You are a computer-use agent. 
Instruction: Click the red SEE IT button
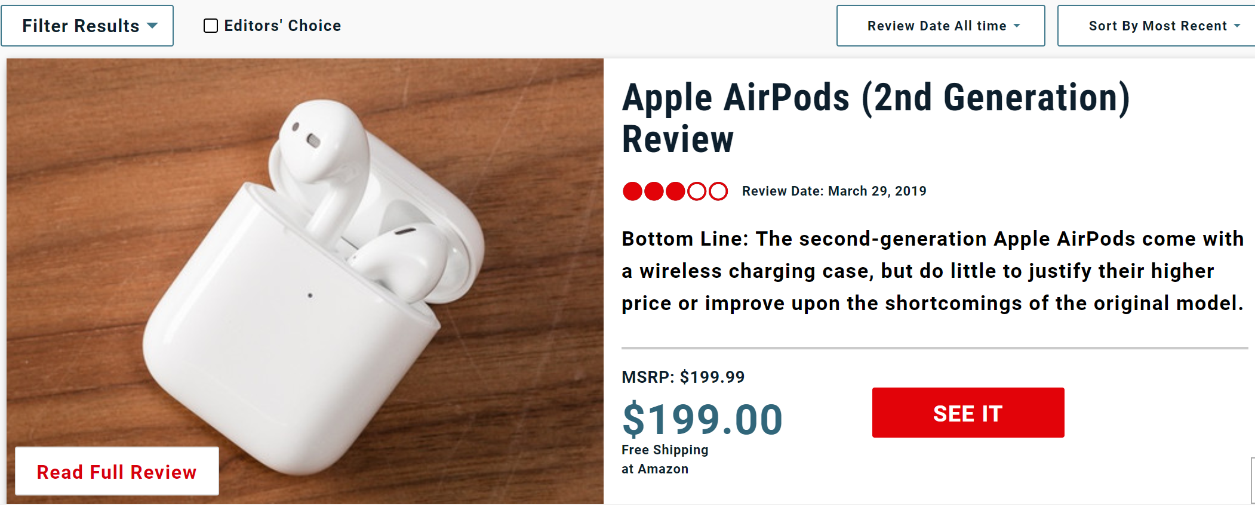tap(968, 413)
